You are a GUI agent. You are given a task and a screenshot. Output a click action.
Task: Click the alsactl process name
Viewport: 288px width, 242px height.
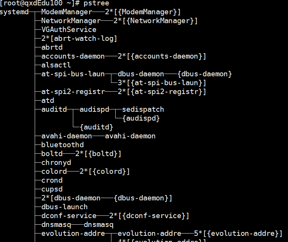(56, 65)
